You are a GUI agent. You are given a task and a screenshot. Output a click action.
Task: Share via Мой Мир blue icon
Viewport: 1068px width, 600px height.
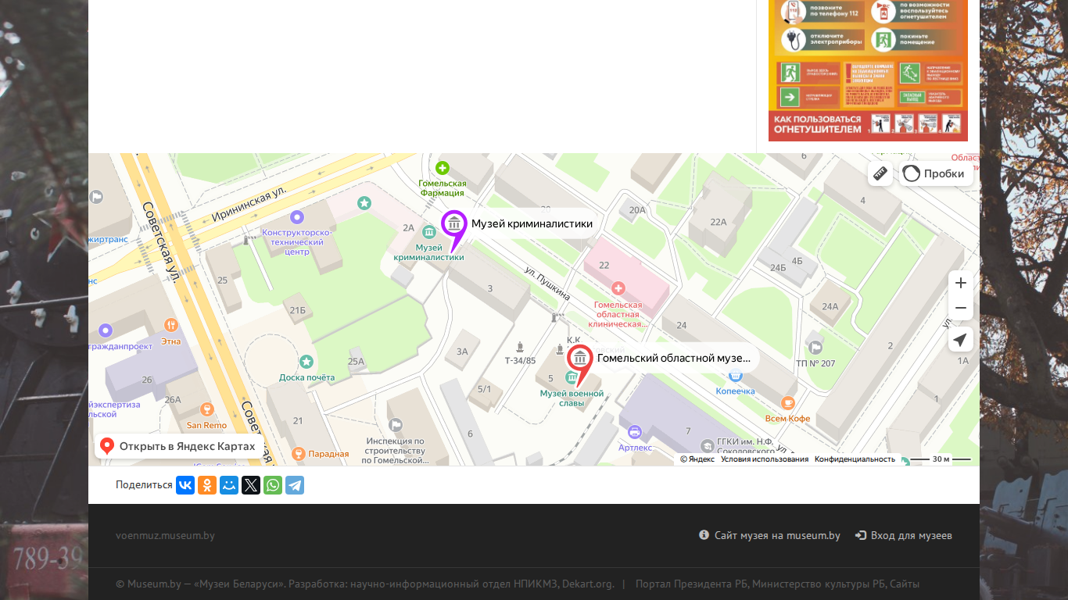(229, 485)
